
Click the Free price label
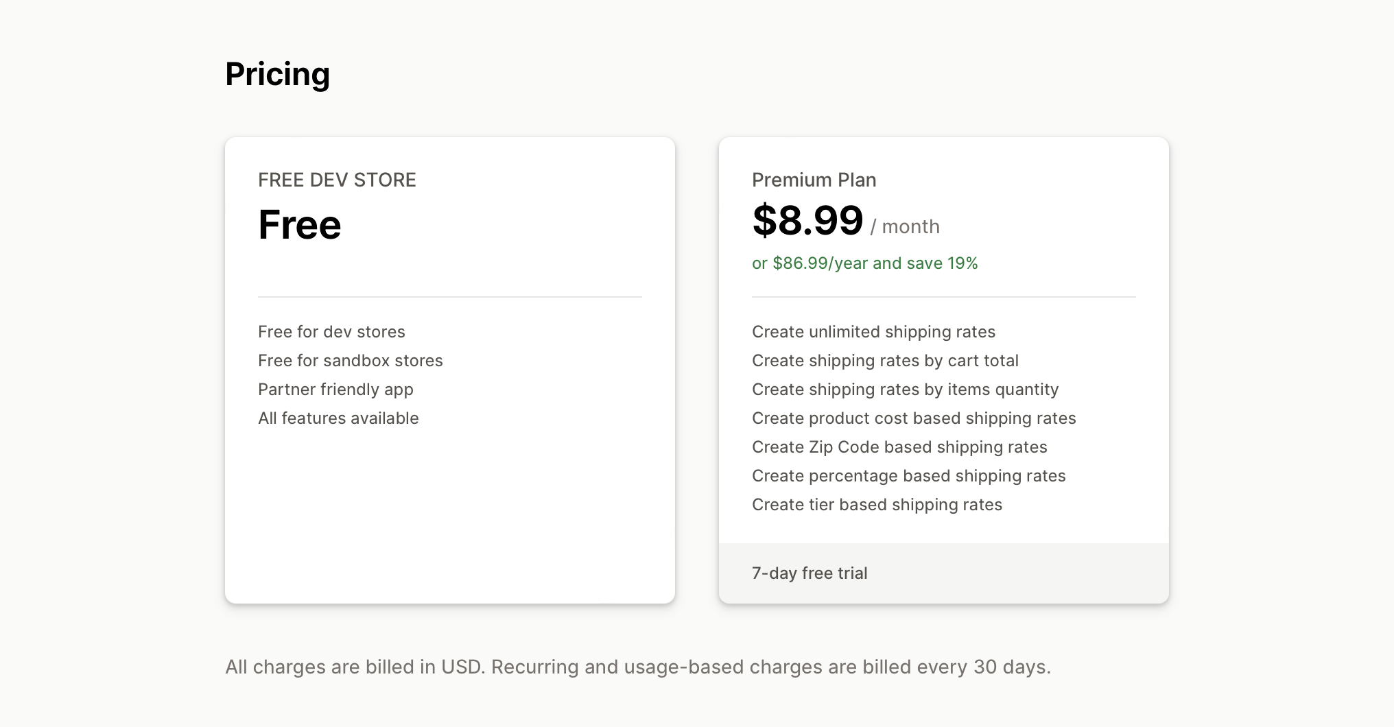tap(299, 224)
